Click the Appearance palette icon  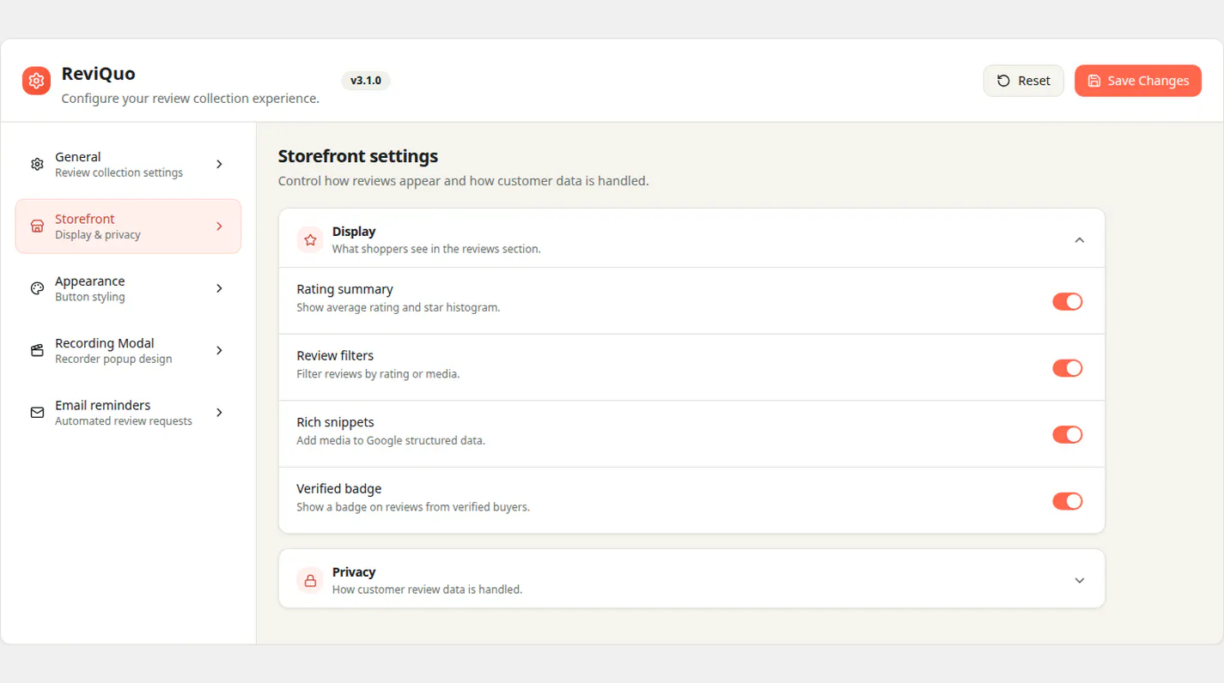click(x=37, y=288)
